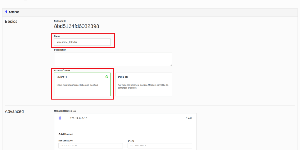Click the 172.24.0.0/16 route entry

[79, 118]
